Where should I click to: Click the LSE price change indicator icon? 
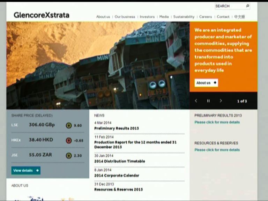tap(69, 125)
